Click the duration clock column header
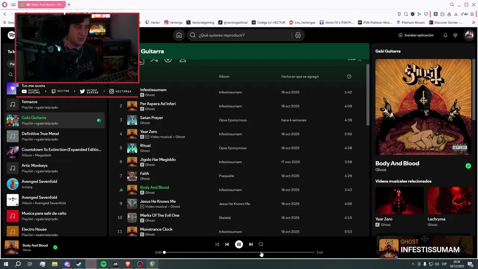 (x=349, y=77)
